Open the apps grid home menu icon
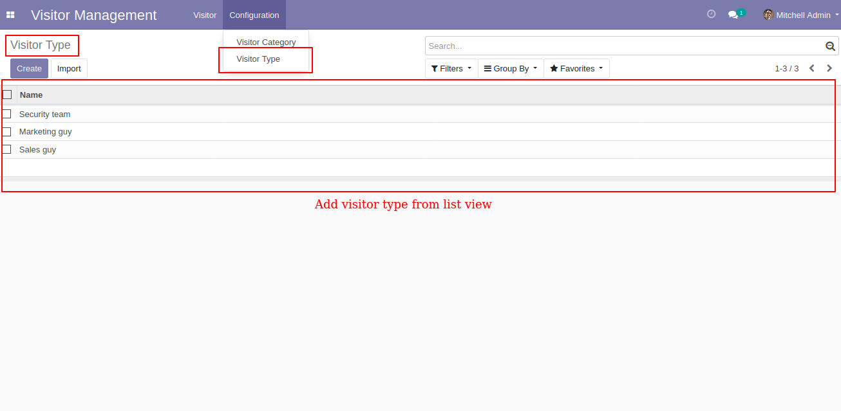 pyautogui.click(x=10, y=15)
